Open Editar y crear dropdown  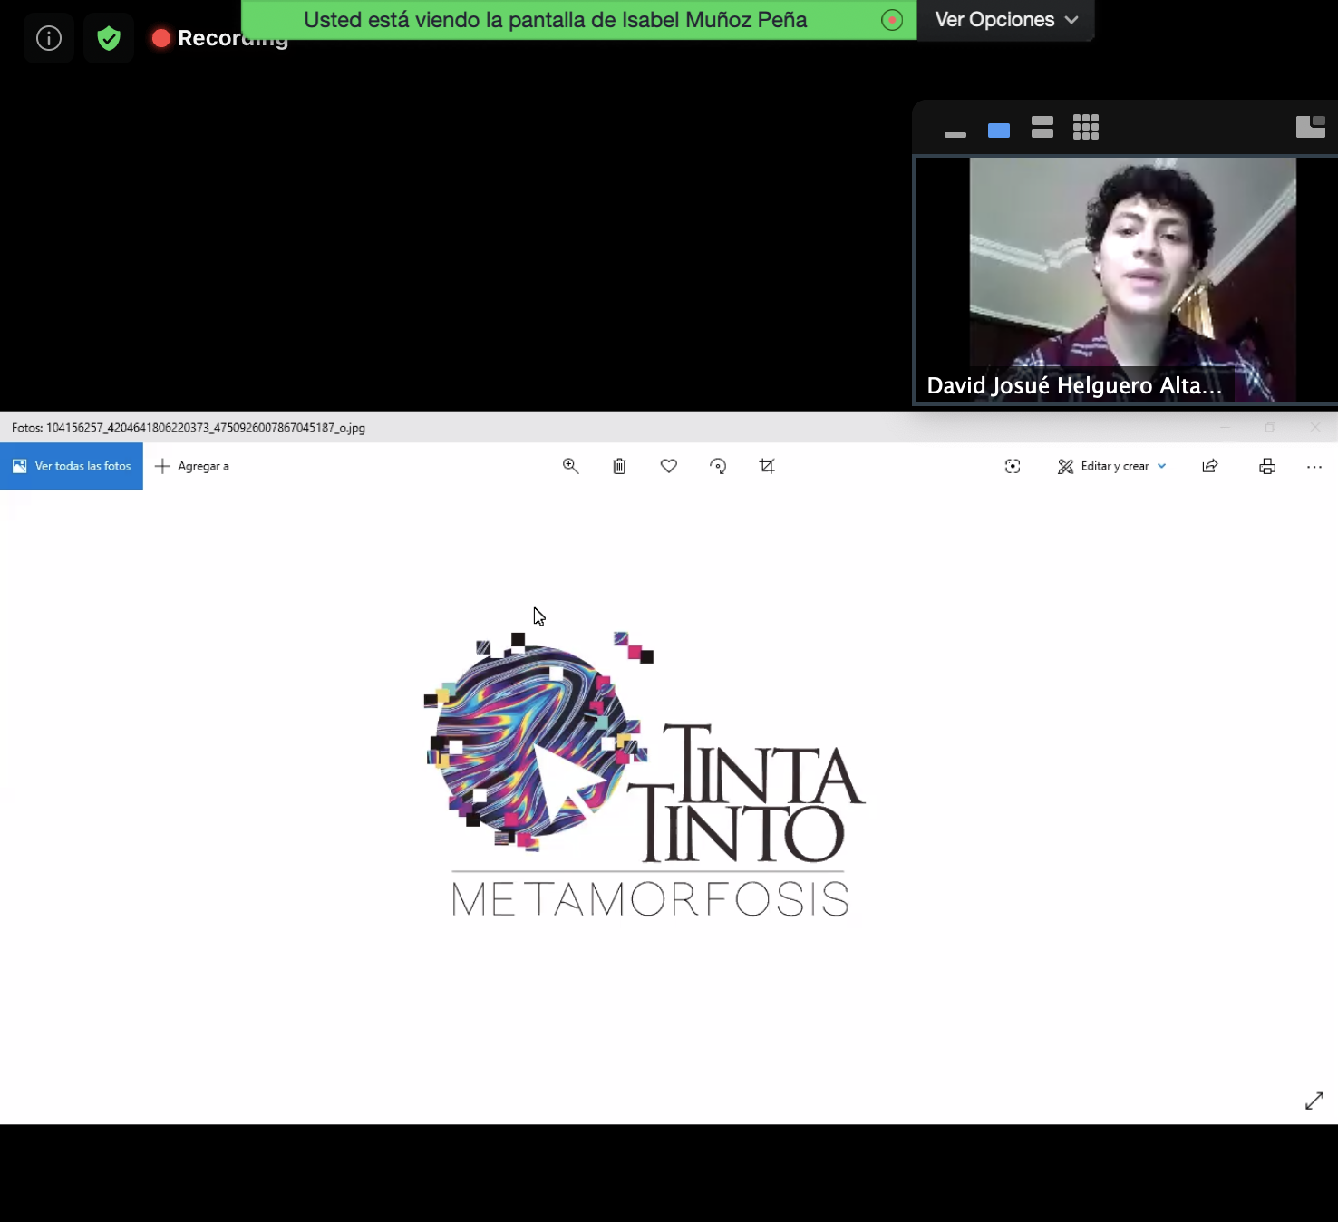pos(1112,466)
